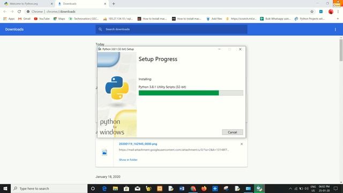
Task: Close the Downloads tab
Action: tap(105, 4)
